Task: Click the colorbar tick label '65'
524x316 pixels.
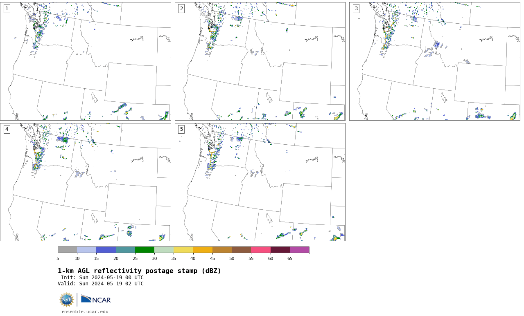Action: click(x=290, y=258)
